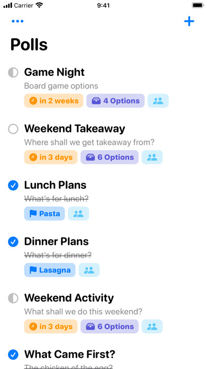Tap the plus icon to add poll
Viewport: 207px width, 369px height.
189,21
